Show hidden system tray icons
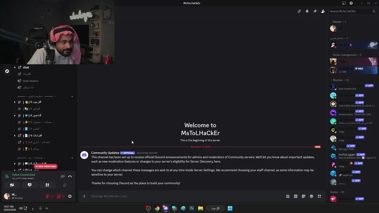The image size is (379, 213). (x=47, y=208)
